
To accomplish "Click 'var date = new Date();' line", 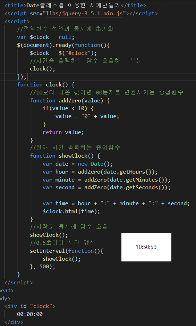I will point(77,164).
